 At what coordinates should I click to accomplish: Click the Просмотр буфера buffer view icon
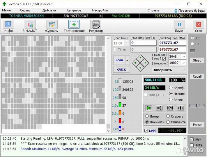pos(176,11)
